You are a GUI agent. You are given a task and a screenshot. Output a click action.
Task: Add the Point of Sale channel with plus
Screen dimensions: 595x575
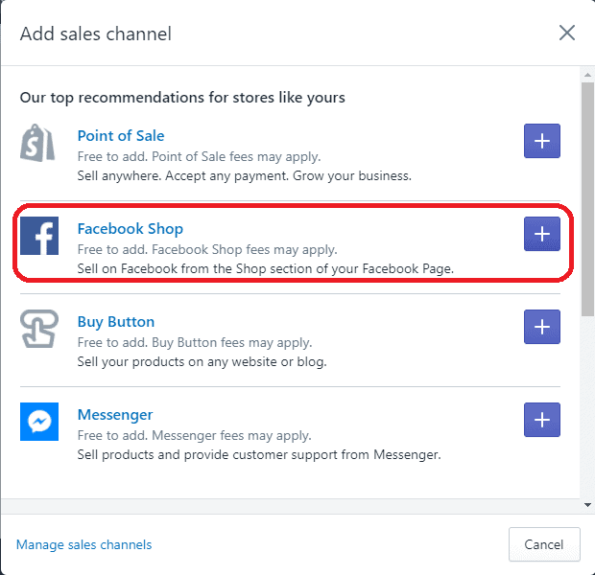(542, 141)
